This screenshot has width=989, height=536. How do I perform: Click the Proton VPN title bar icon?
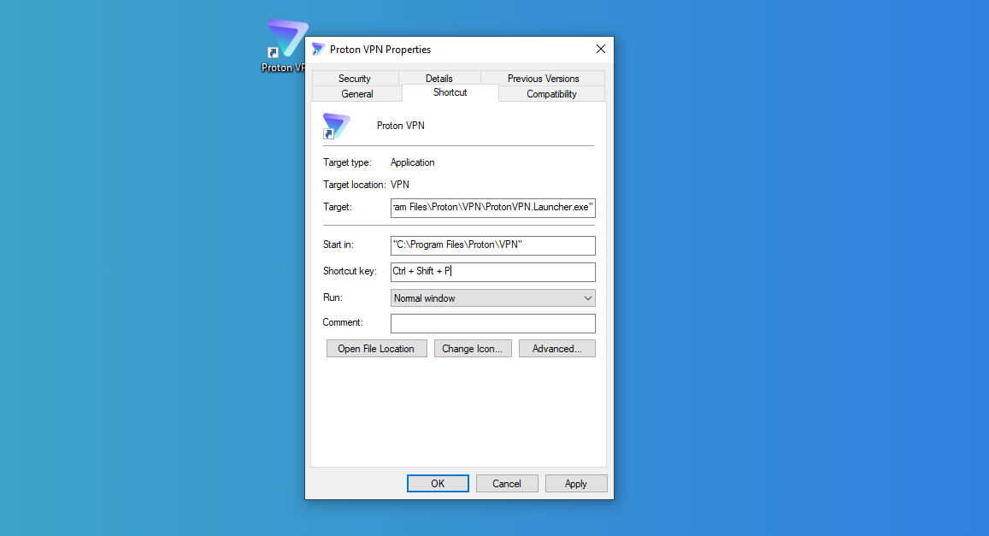[x=318, y=50]
